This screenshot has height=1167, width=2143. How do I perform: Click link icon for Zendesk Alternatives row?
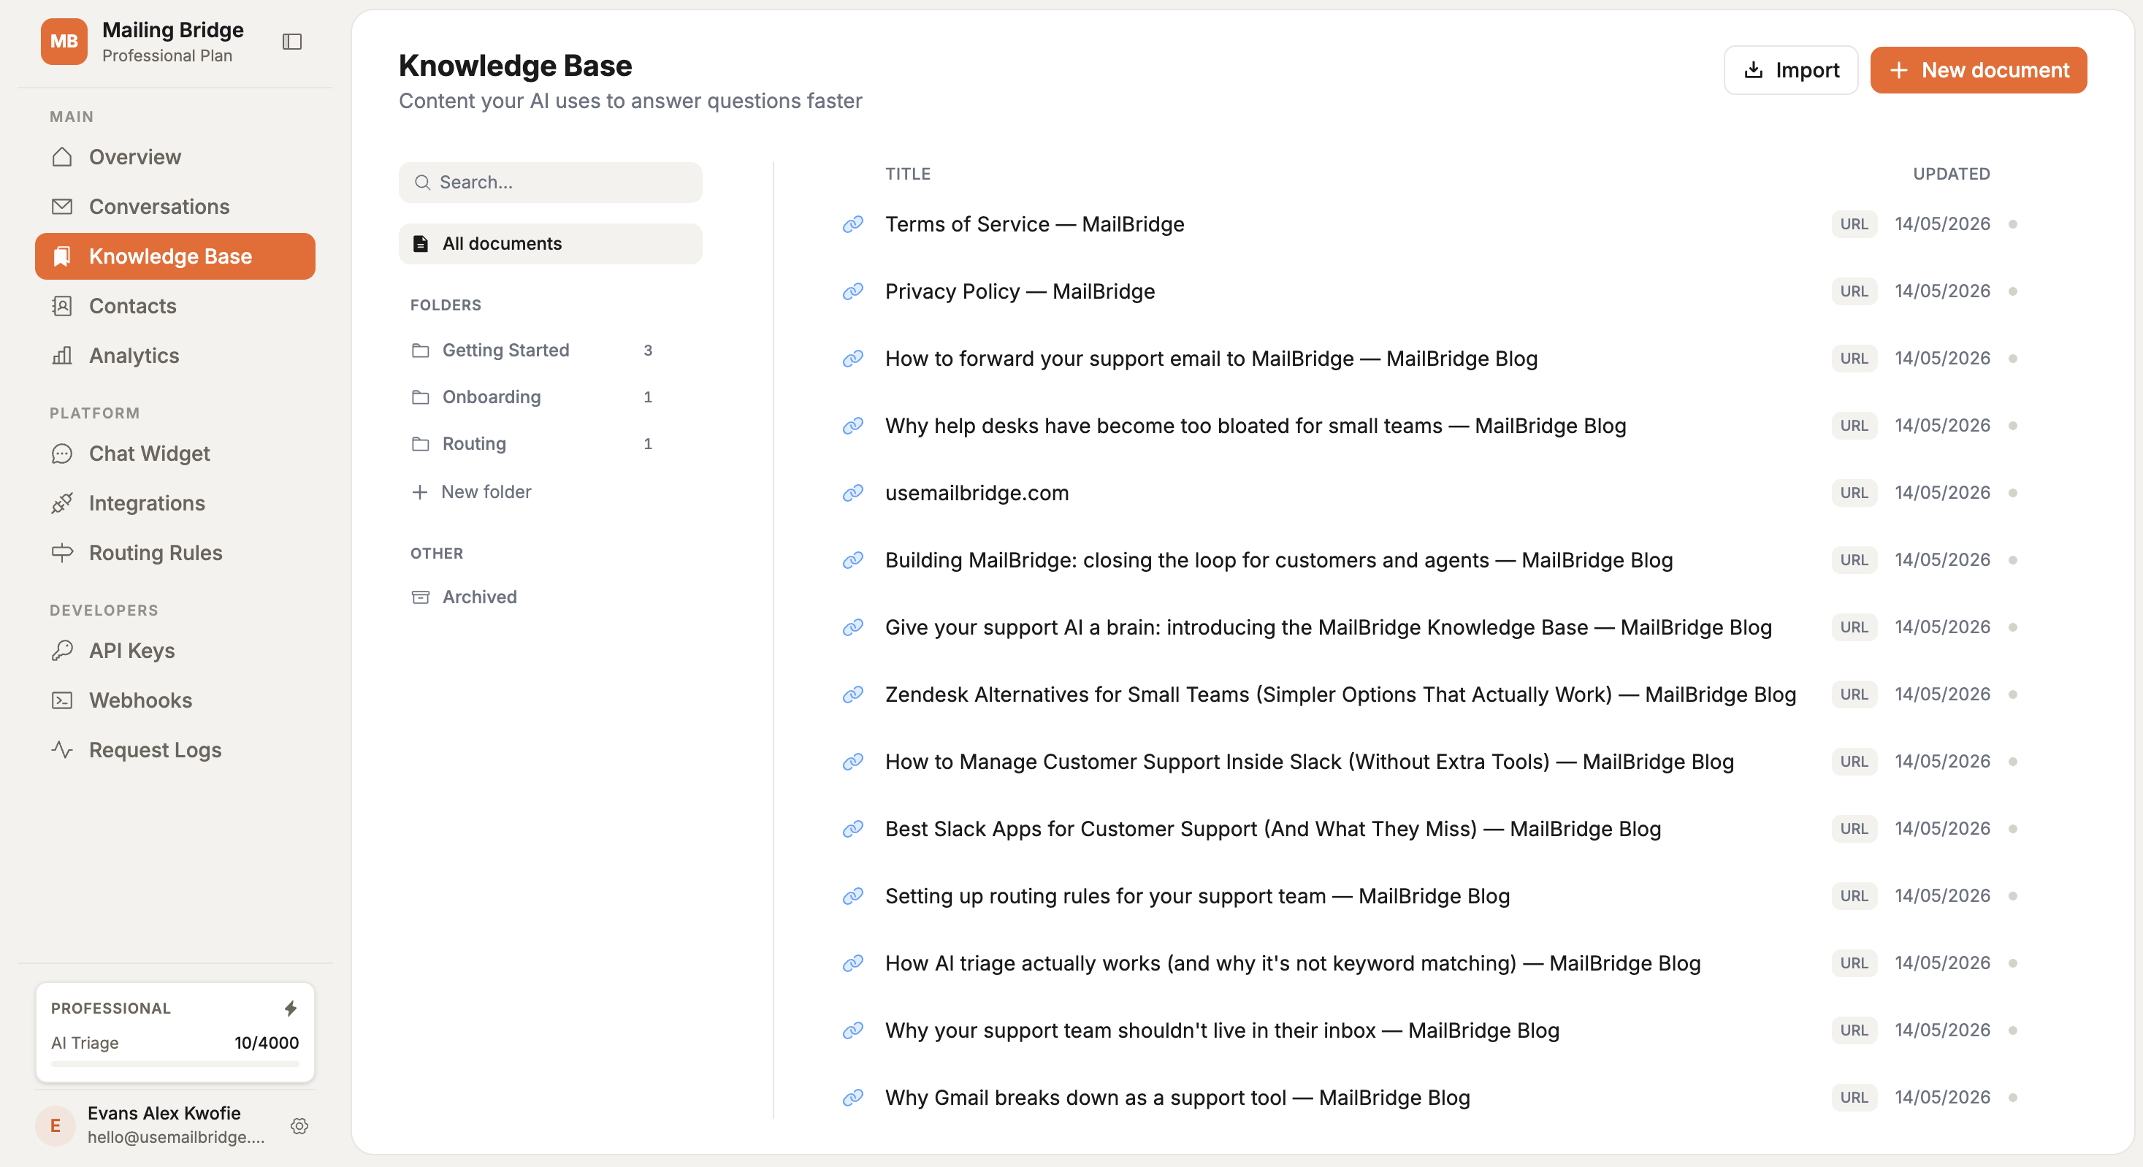pyautogui.click(x=852, y=695)
